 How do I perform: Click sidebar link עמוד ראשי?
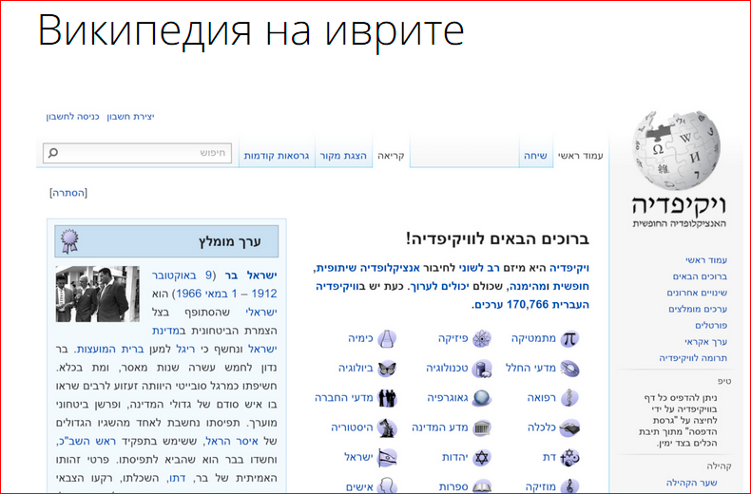click(706, 260)
